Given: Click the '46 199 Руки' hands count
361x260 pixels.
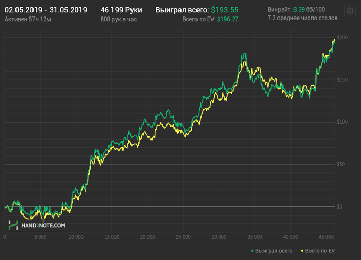Looking at the screenshot, I should (x=121, y=10).
